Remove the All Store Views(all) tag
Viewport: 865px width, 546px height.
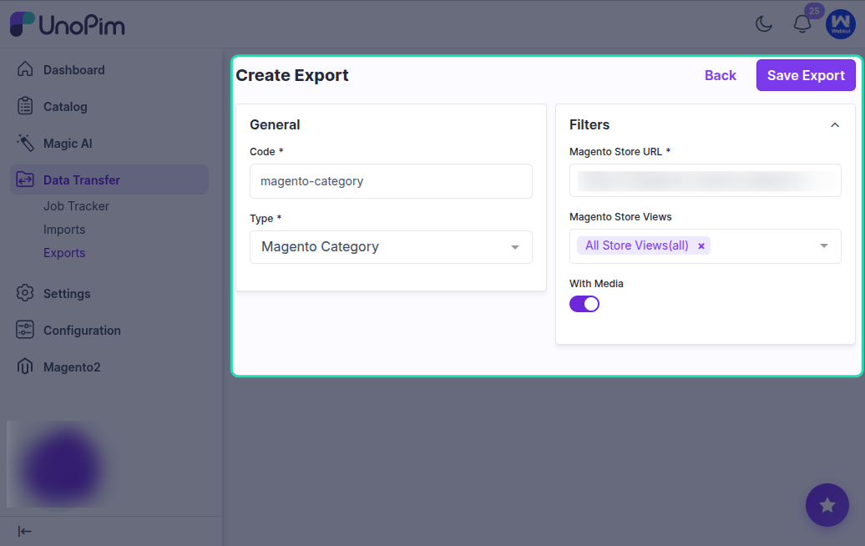pyautogui.click(x=701, y=246)
